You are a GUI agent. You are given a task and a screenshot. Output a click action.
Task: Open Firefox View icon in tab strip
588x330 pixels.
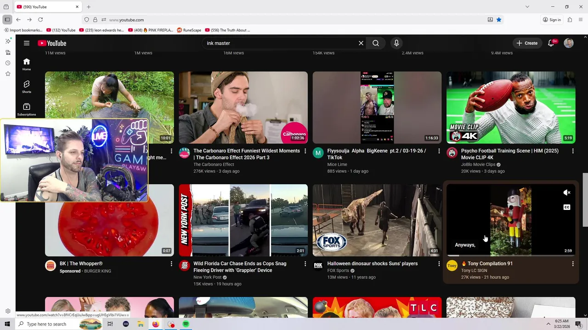point(6,7)
